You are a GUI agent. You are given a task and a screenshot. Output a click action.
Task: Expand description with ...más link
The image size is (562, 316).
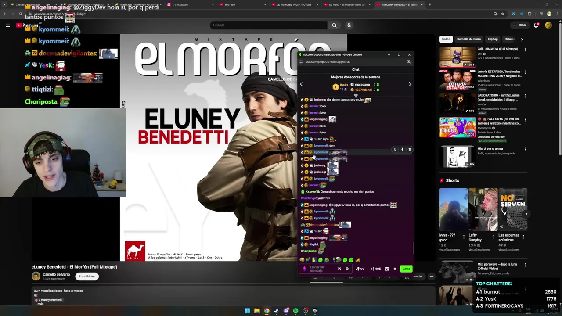click(x=40, y=304)
